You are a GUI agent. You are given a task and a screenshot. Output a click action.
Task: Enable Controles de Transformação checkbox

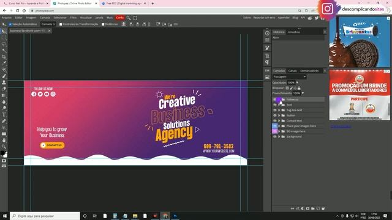pos(61,24)
